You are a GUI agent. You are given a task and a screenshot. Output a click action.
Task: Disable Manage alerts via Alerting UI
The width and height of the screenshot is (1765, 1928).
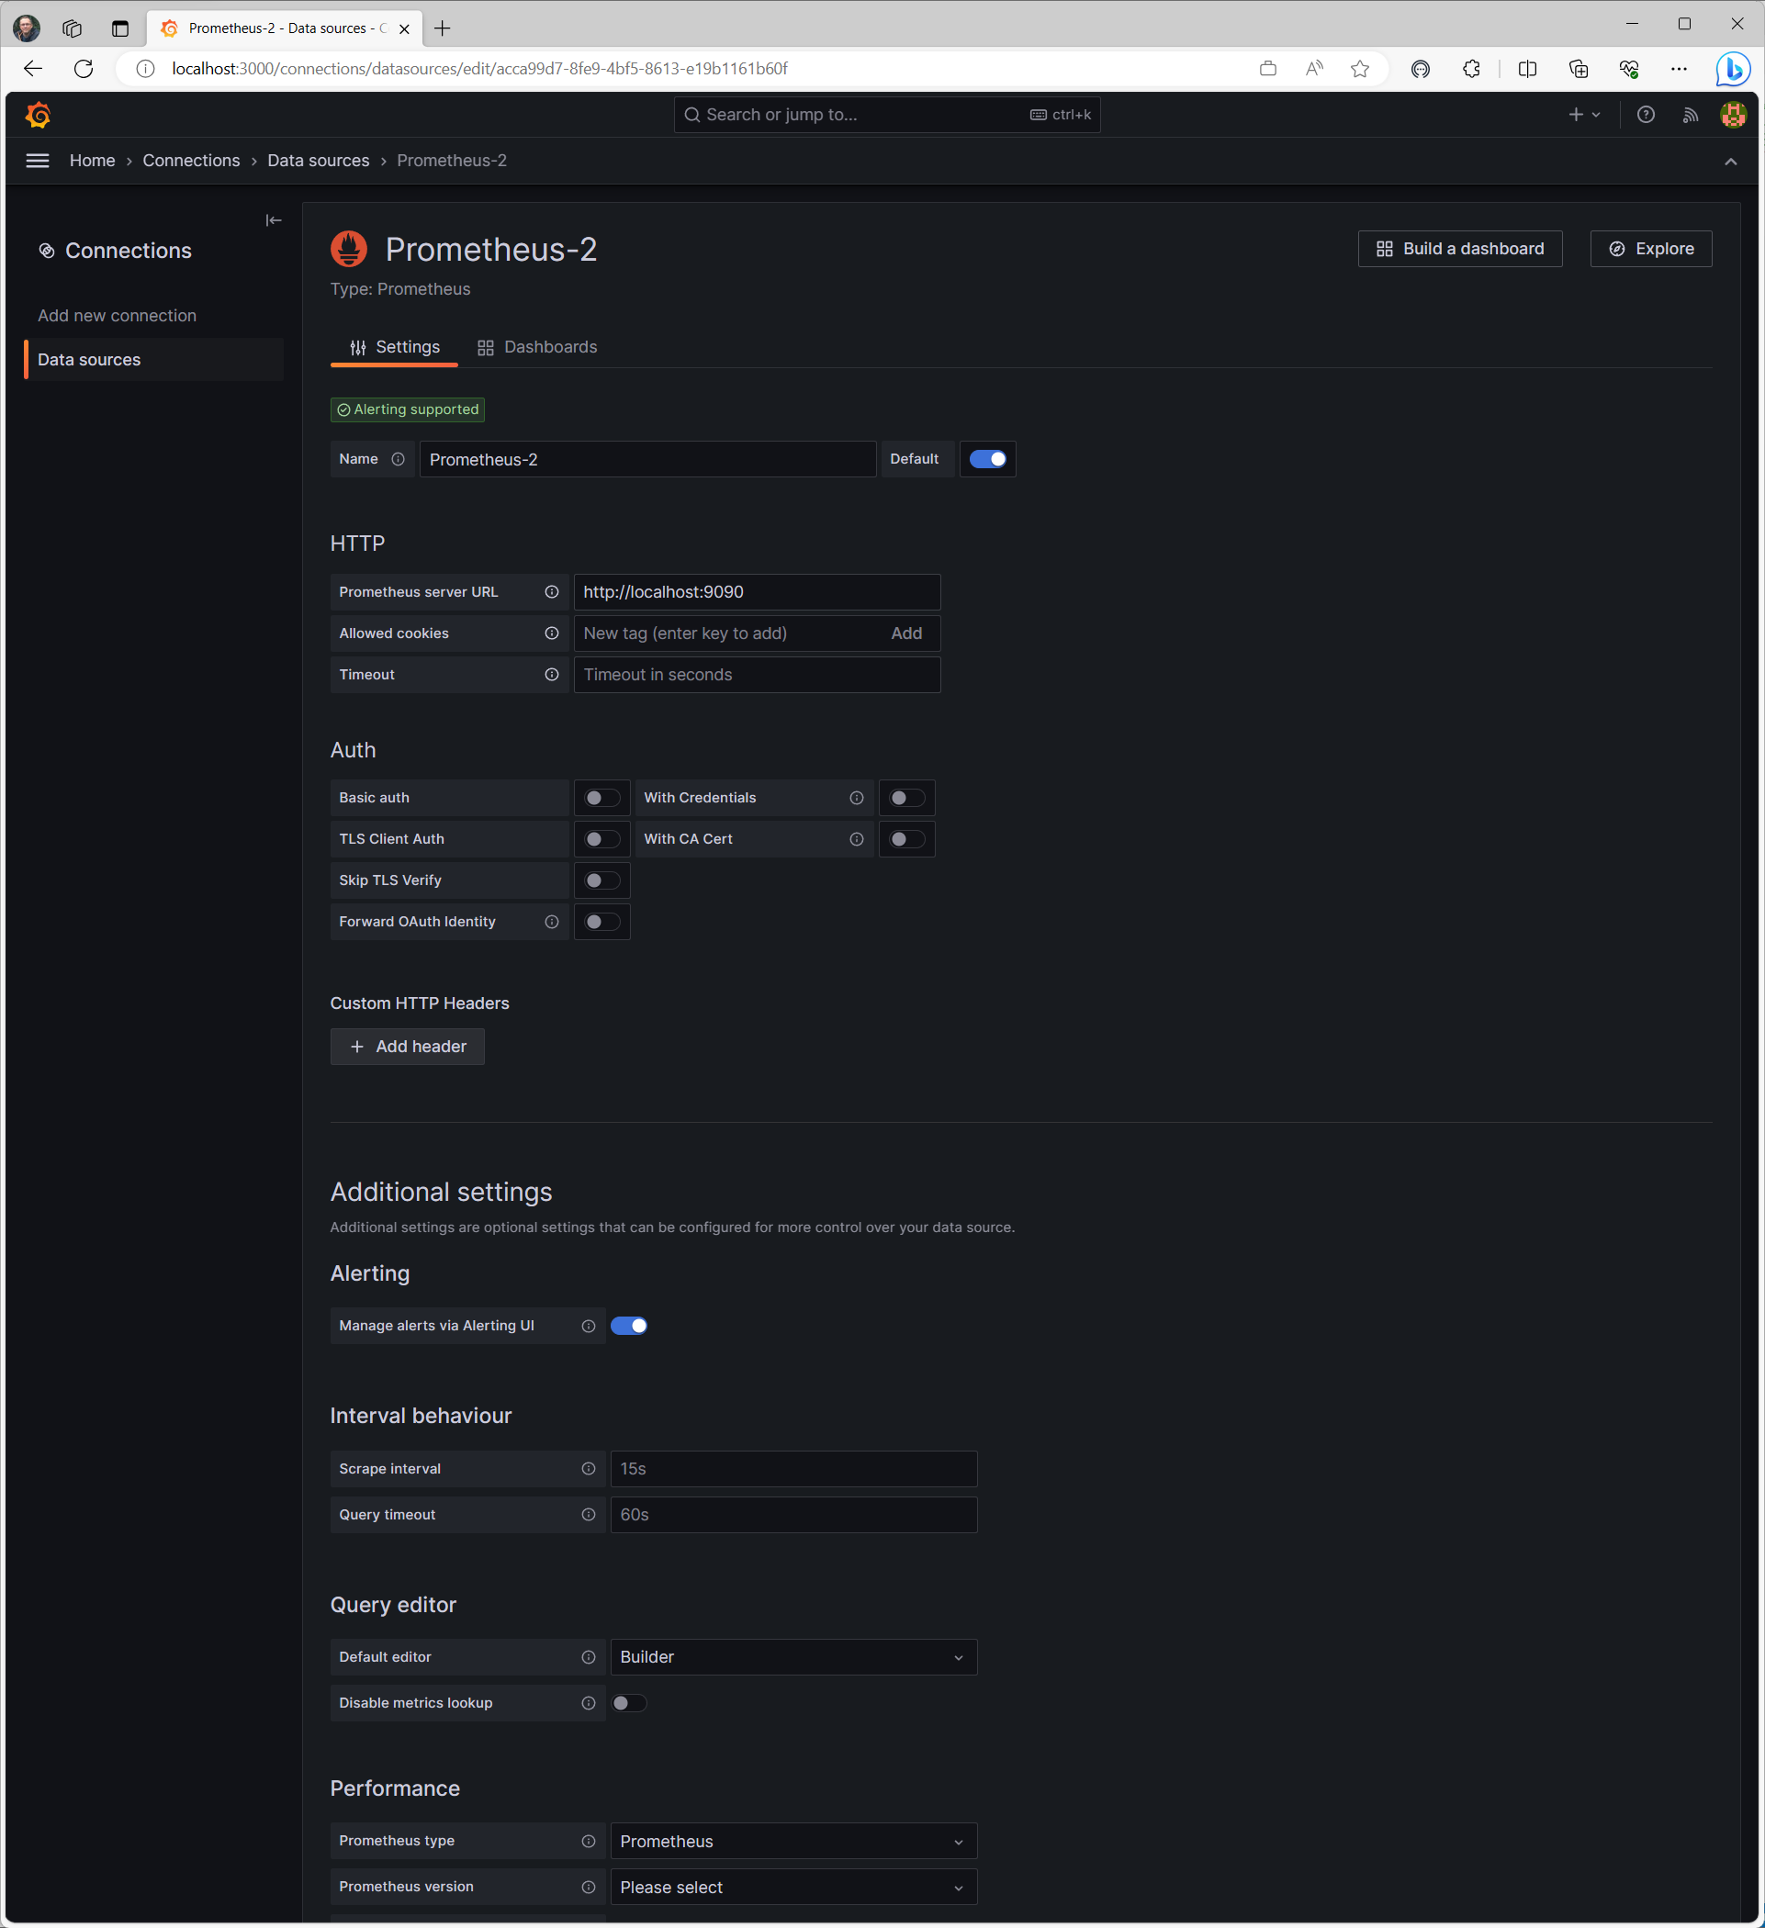pyautogui.click(x=628, y=1326)
